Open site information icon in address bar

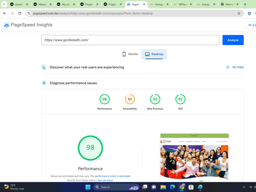point(29,13)
